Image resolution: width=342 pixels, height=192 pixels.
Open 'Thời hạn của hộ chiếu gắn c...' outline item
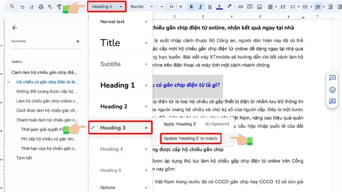[49, 148]
